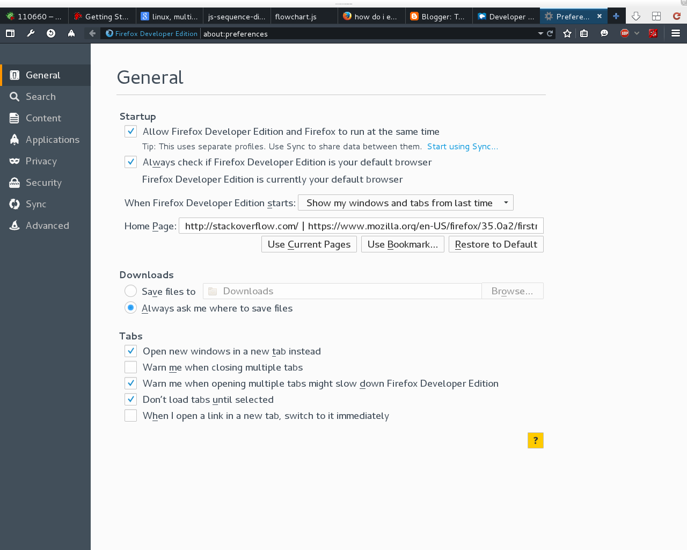Switch to the 'Developer ...' tab
This screenshot has width=687, height=550.
click(x=506, y=16)
